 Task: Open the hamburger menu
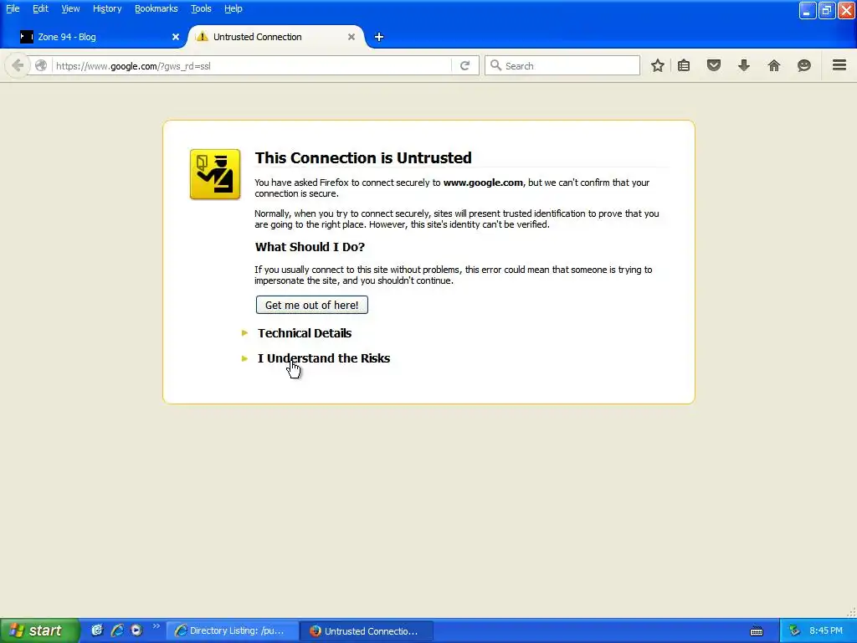click(839, 65)
